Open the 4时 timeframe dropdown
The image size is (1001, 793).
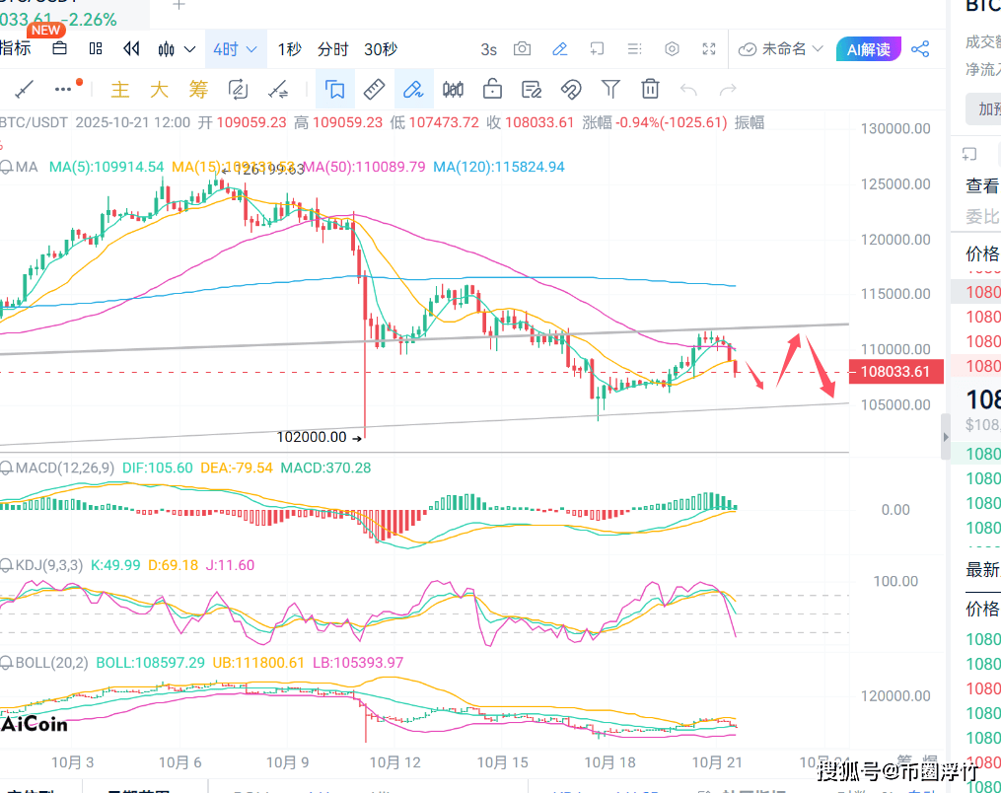click(236, 48)
